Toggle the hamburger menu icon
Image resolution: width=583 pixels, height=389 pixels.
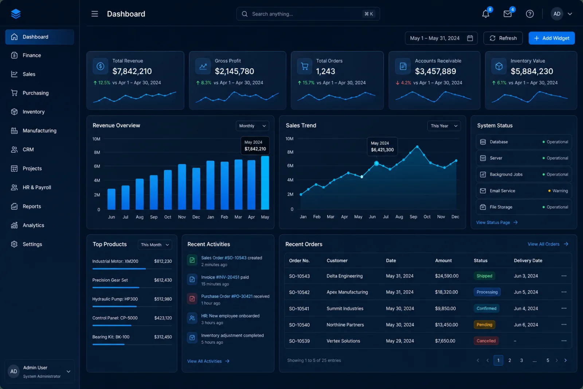coord(95,14)
